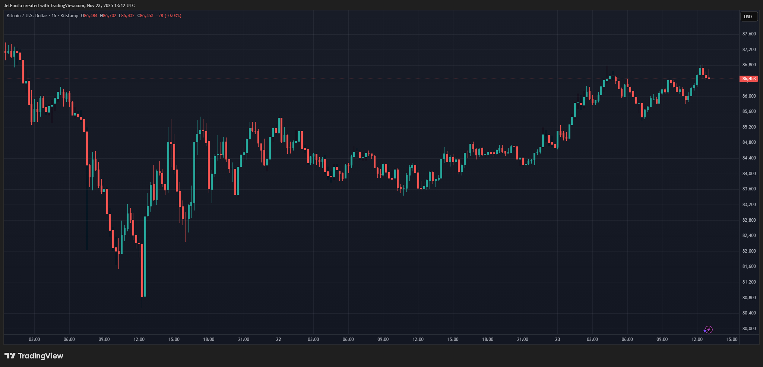Select the 86,800 price axis label
The height and width of the screenshot is (367, 763).
pyautogui.click(x=749, y=65)
